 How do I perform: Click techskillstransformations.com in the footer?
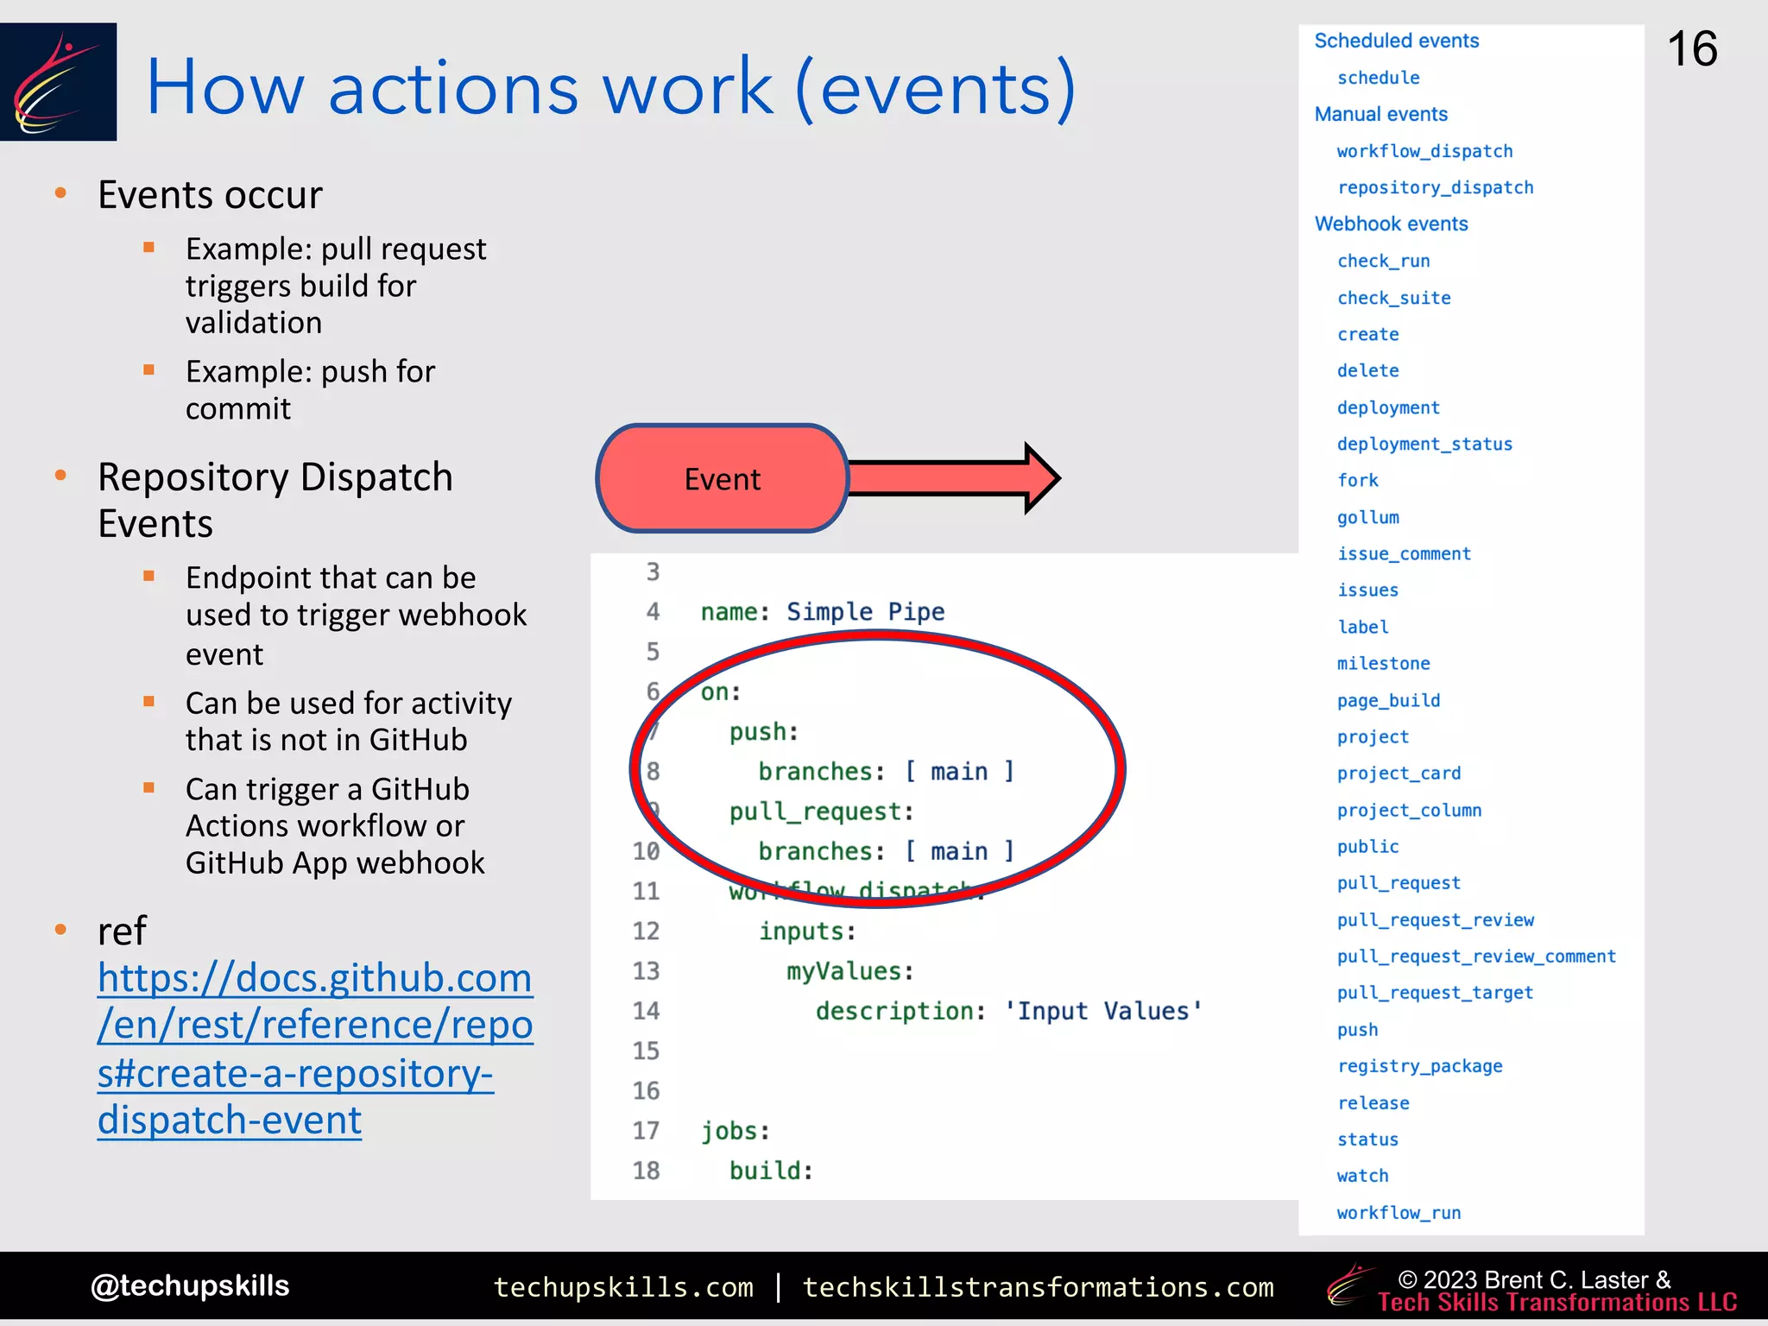1038,1287
